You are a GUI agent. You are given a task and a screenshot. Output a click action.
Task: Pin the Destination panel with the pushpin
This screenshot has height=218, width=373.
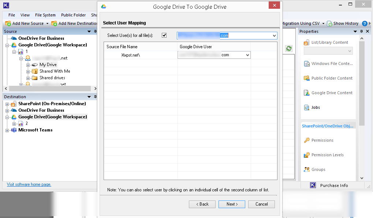tap(95, 97)
